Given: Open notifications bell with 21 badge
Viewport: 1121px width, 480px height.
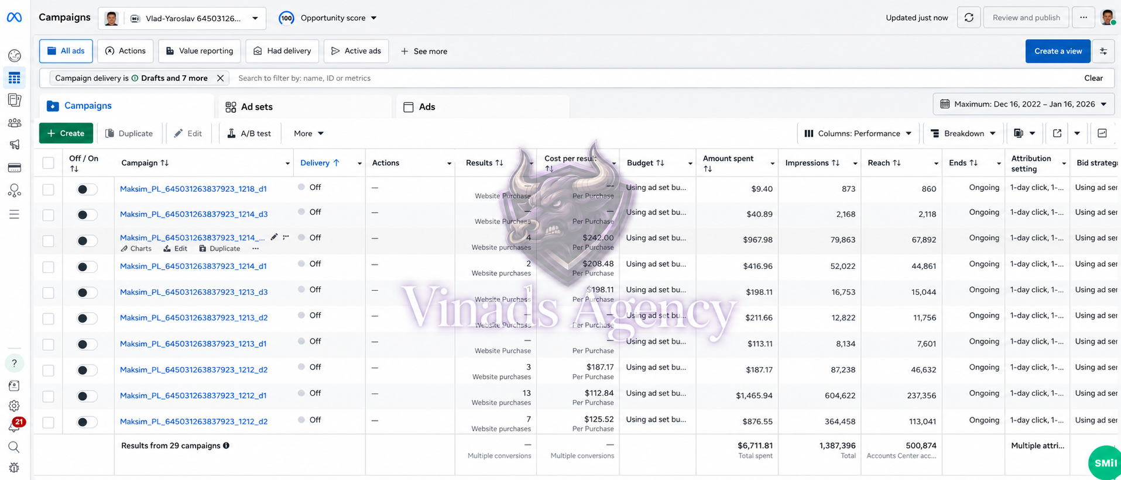Looking at the screenshot, I should (x=14, y=426).
